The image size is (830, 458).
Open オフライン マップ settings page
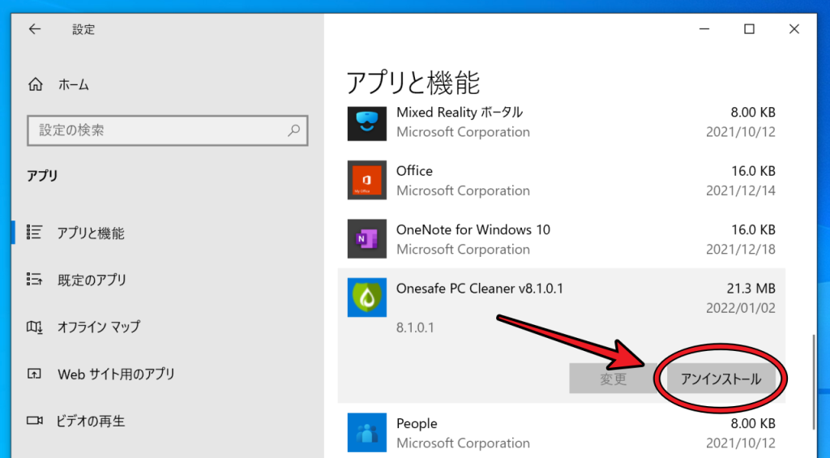point(99,327)
